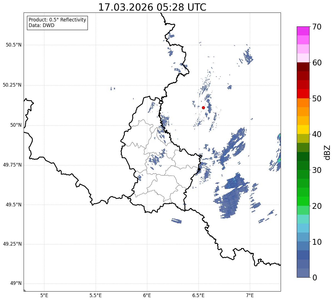
Task: Click the 7°E longitude label
Action: pos(250,295)
